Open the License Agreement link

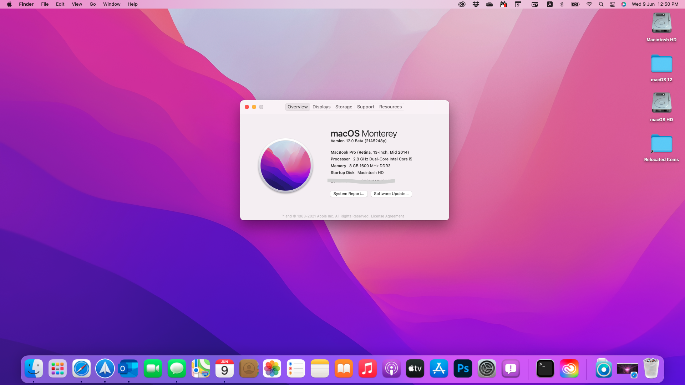[387, 216]
